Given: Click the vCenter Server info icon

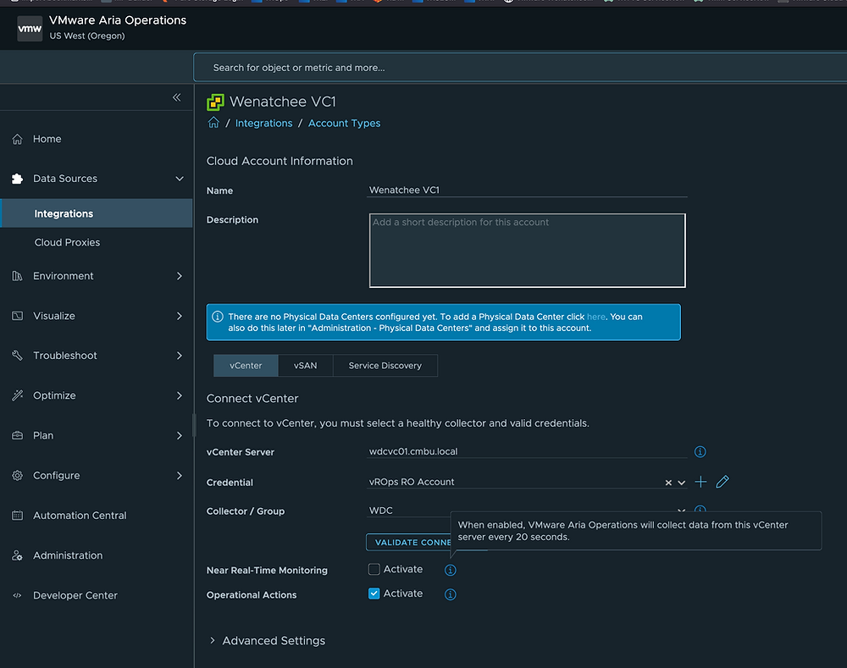Looking at the screenshot, I should tap(700, 451).
